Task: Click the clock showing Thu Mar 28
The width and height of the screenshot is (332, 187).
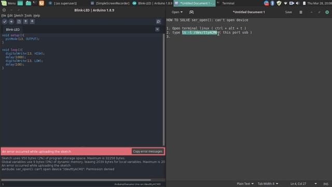Action: click(320, 3)
